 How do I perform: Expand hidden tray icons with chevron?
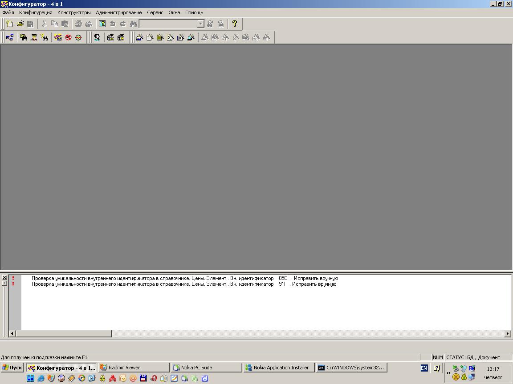tap(448, 373)
